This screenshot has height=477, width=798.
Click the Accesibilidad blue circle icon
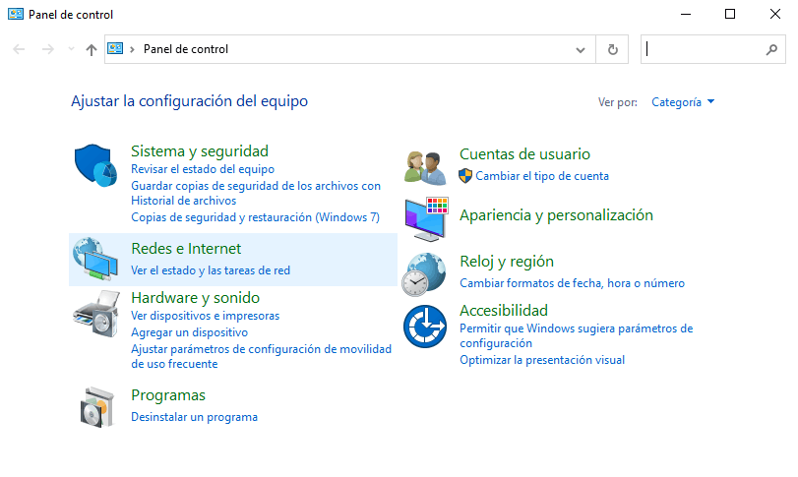point(425,327)
